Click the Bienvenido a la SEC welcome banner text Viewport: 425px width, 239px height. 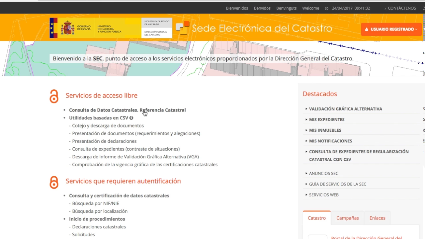coord(203,59)
